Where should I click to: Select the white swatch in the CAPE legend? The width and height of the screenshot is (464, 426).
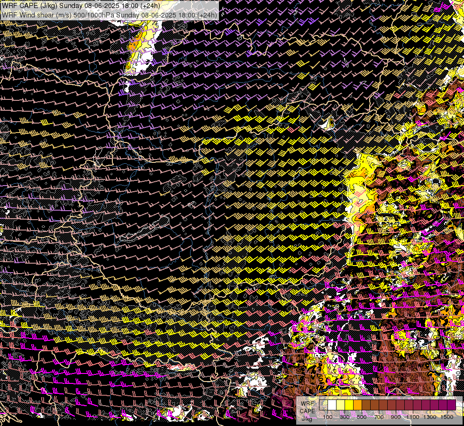point(332,405)
